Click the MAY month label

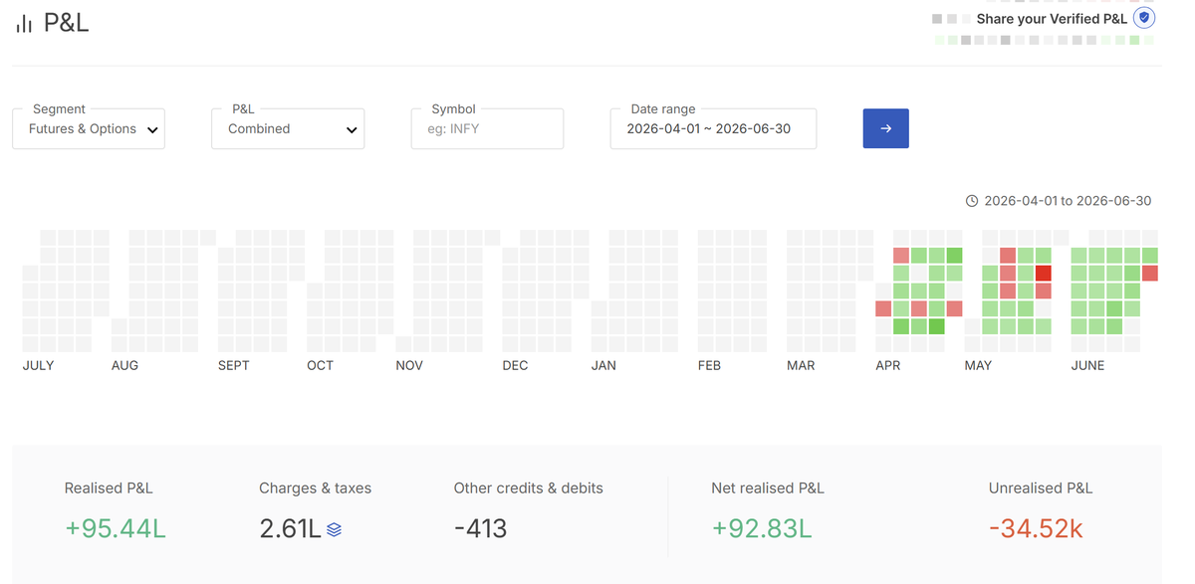point(978,365)
